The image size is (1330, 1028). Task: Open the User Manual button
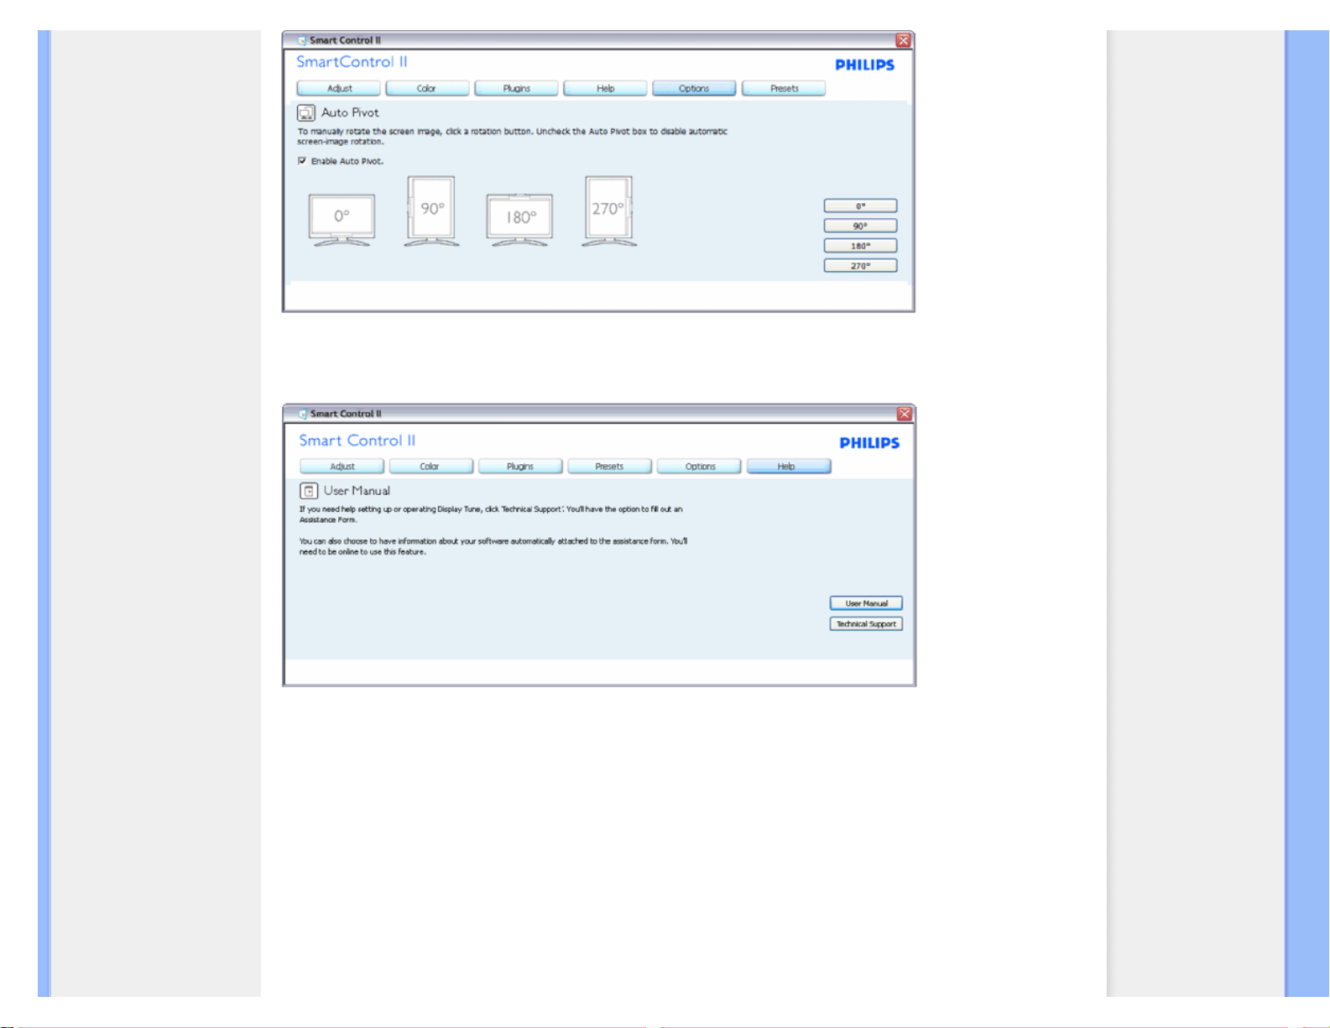(x=866, y=603)
